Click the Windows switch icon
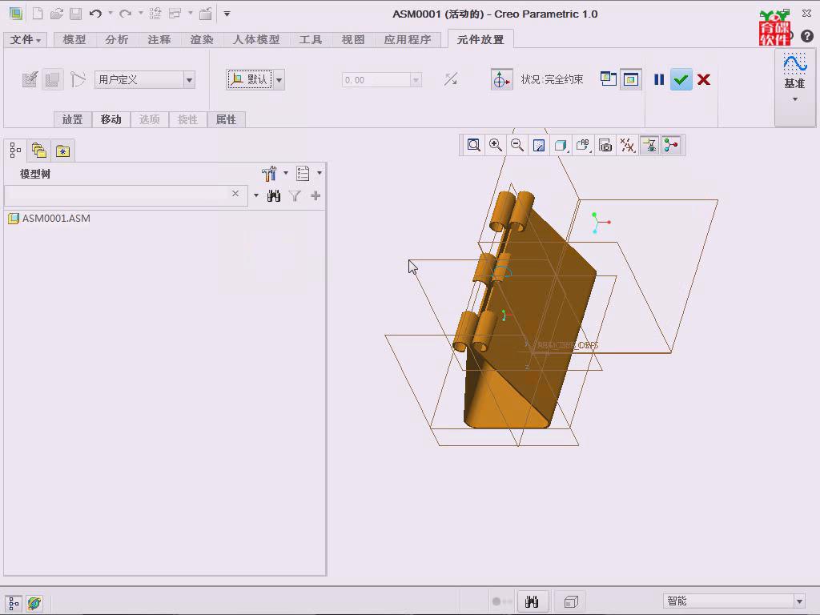The height and width of the screenshot is (615, 820). click(175, 14)
